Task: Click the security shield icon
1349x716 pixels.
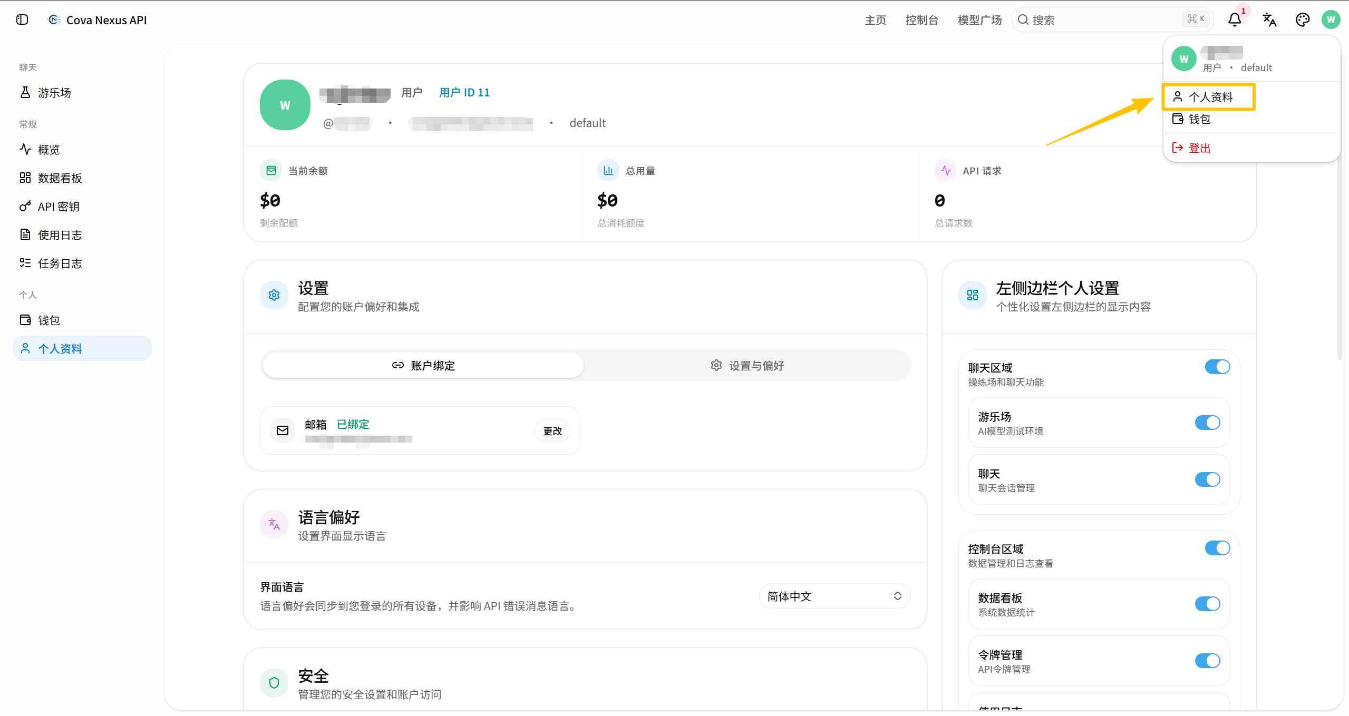Action: coord(274,683)
